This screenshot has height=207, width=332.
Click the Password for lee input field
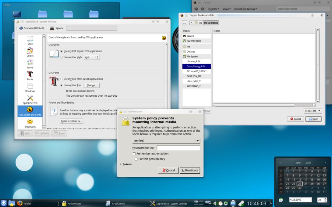click(x=178, y=148)
